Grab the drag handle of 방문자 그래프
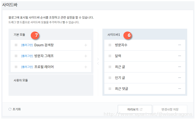This screenshot has width=196, height=120. [x=16, y=56]
